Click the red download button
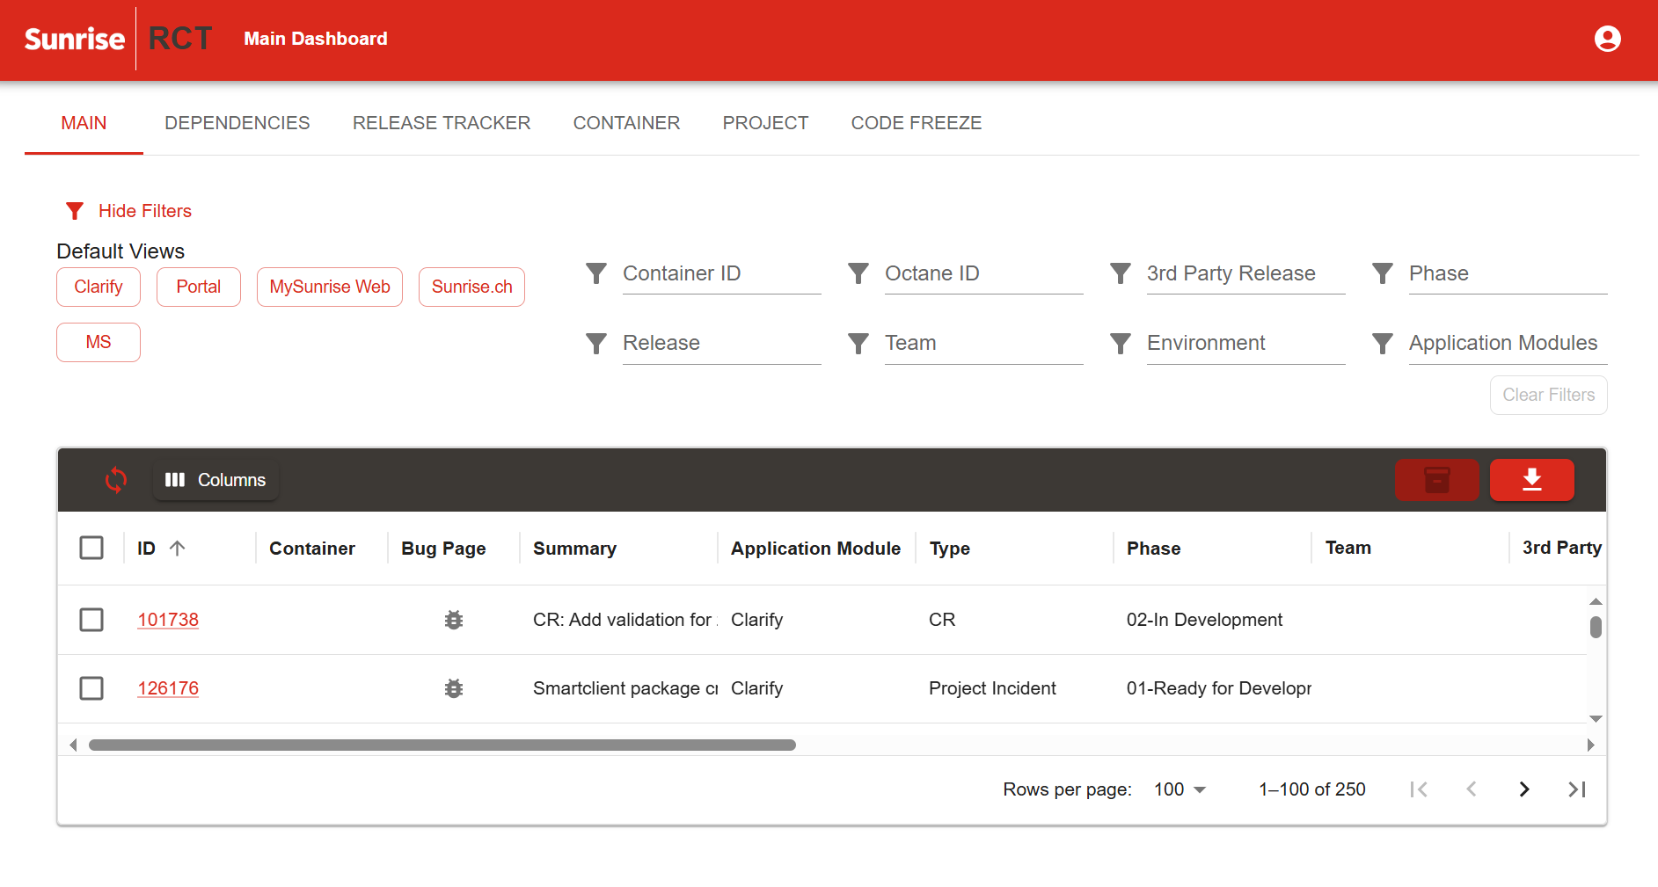Viewport: 1658px width, 887px height. coord(1531,480)
